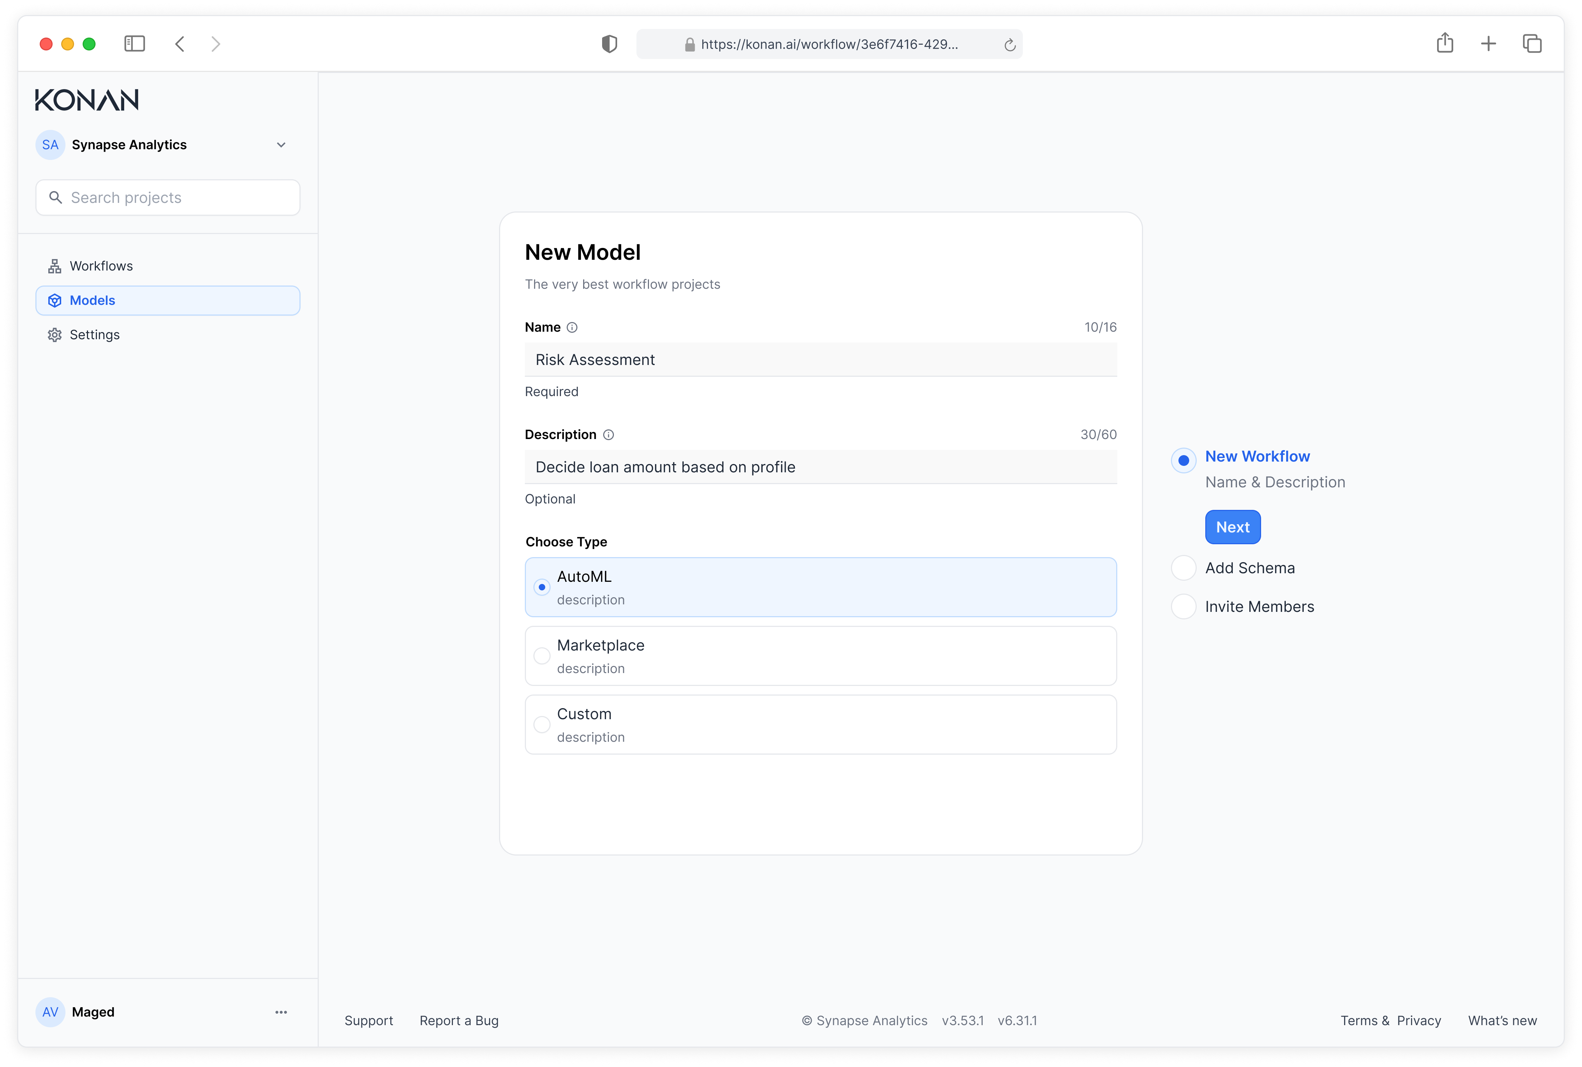Click the New Model heading
Image resolution: width=1582 pixels, height=1067 pixels.
[582, 253]
